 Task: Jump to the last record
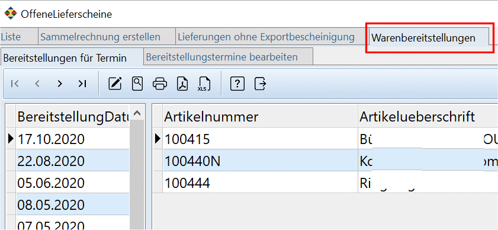(82, 84)
